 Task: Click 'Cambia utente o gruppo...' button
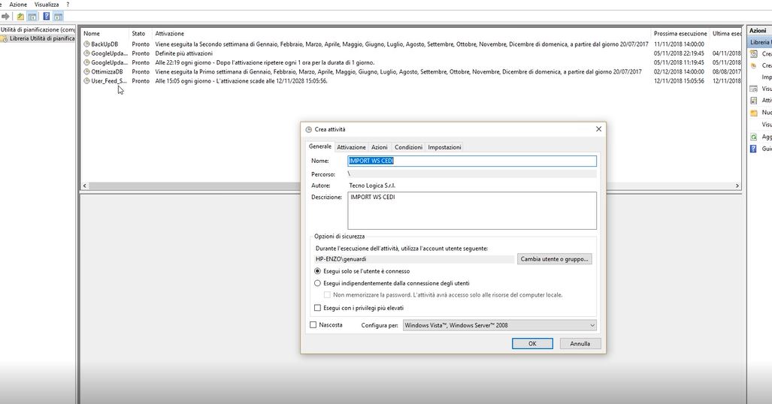(x=555, y=259)
